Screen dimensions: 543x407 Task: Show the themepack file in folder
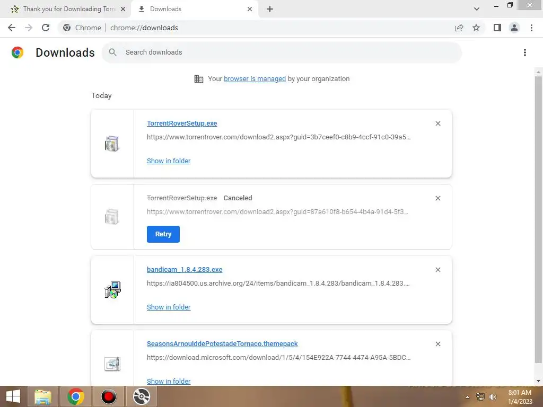pos(169,382)
